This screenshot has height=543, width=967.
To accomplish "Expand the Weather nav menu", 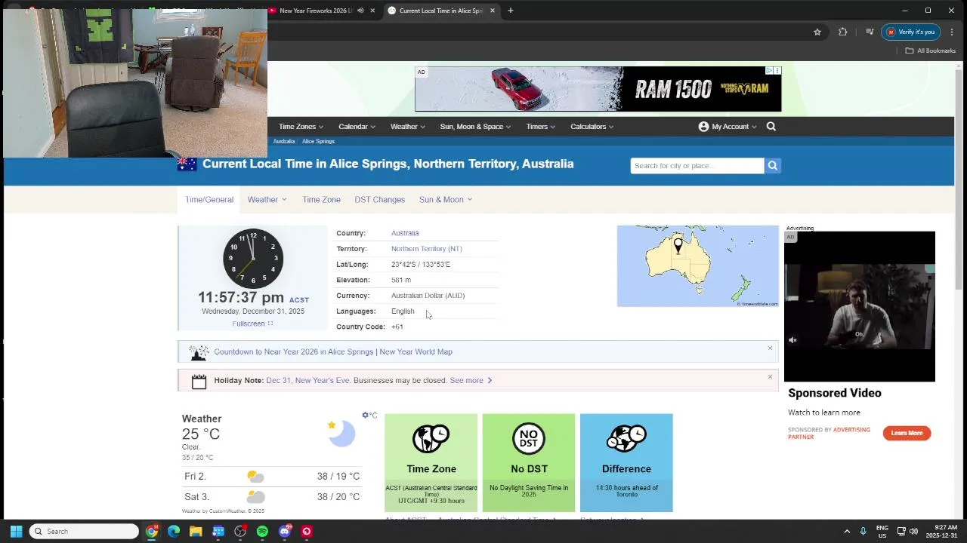I will (407, 127).
